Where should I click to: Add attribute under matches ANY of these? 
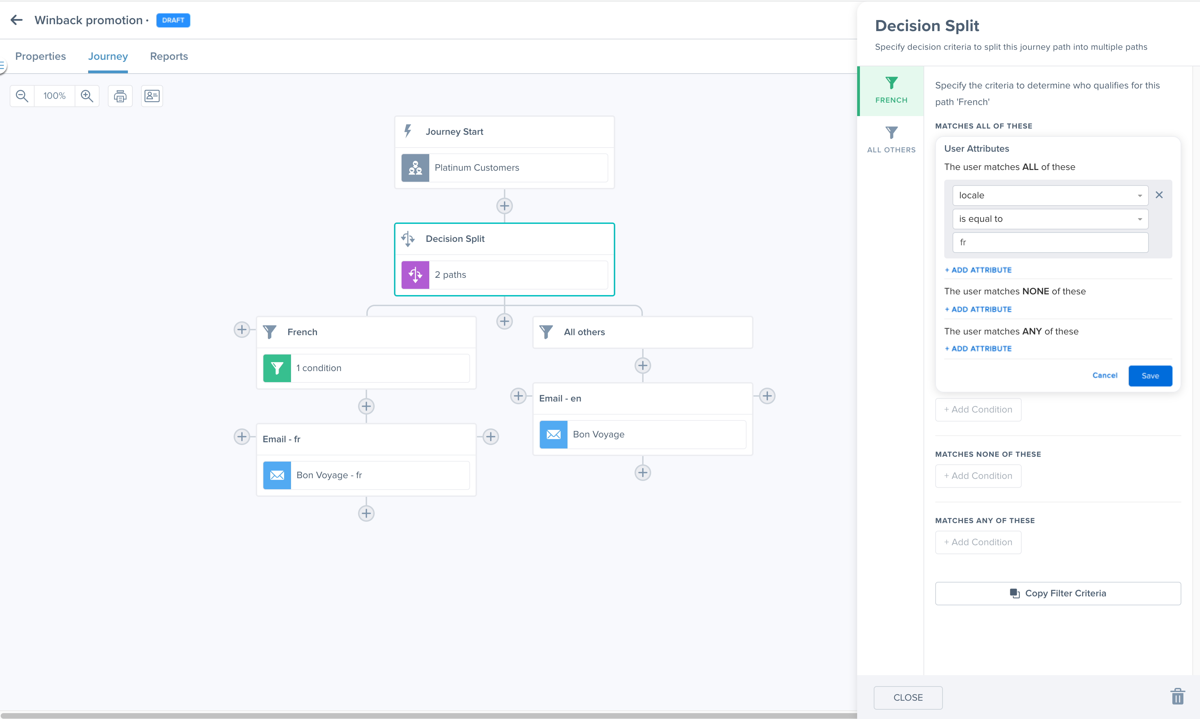[x=978, y=348]
